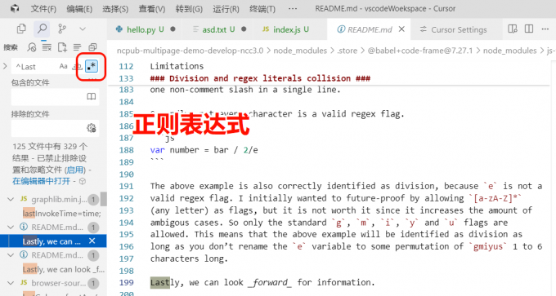
Task: Open the 'lastInvokeTime=time;' match
Action: click(61, 214)
